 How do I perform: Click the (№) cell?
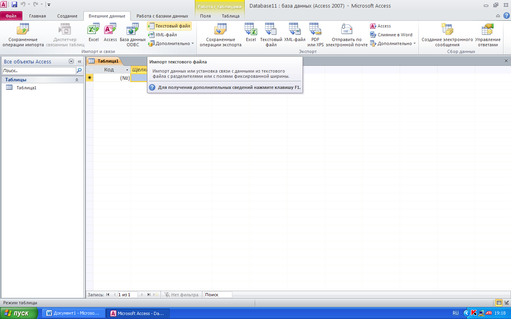[x=112, y=78]
